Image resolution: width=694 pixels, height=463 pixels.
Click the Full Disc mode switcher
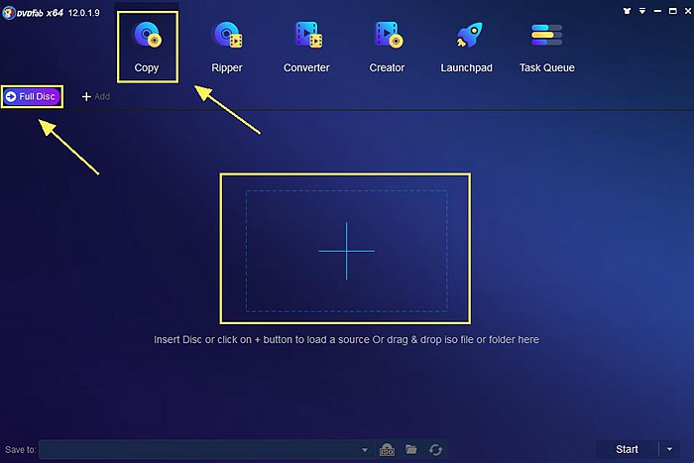point(32,96)
